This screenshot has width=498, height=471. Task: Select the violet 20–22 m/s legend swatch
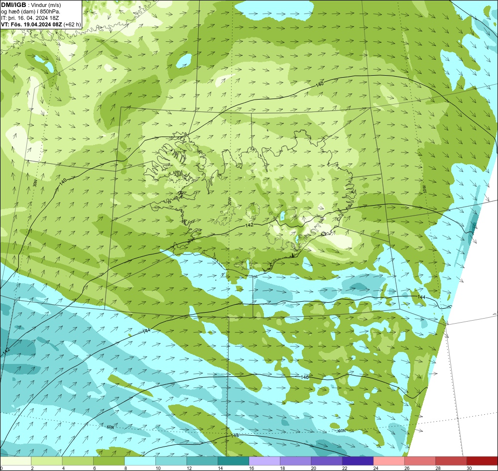[x=327, y=461]
